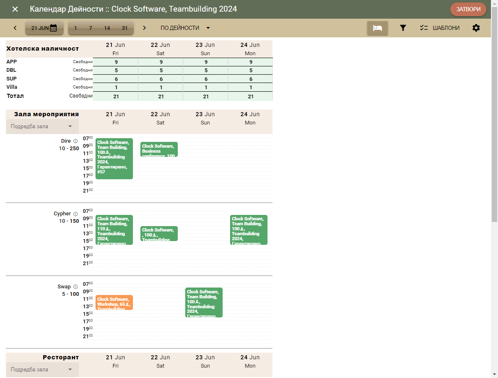Open Cypher Team Building event on 24 Jun

[x=249, y=230]
